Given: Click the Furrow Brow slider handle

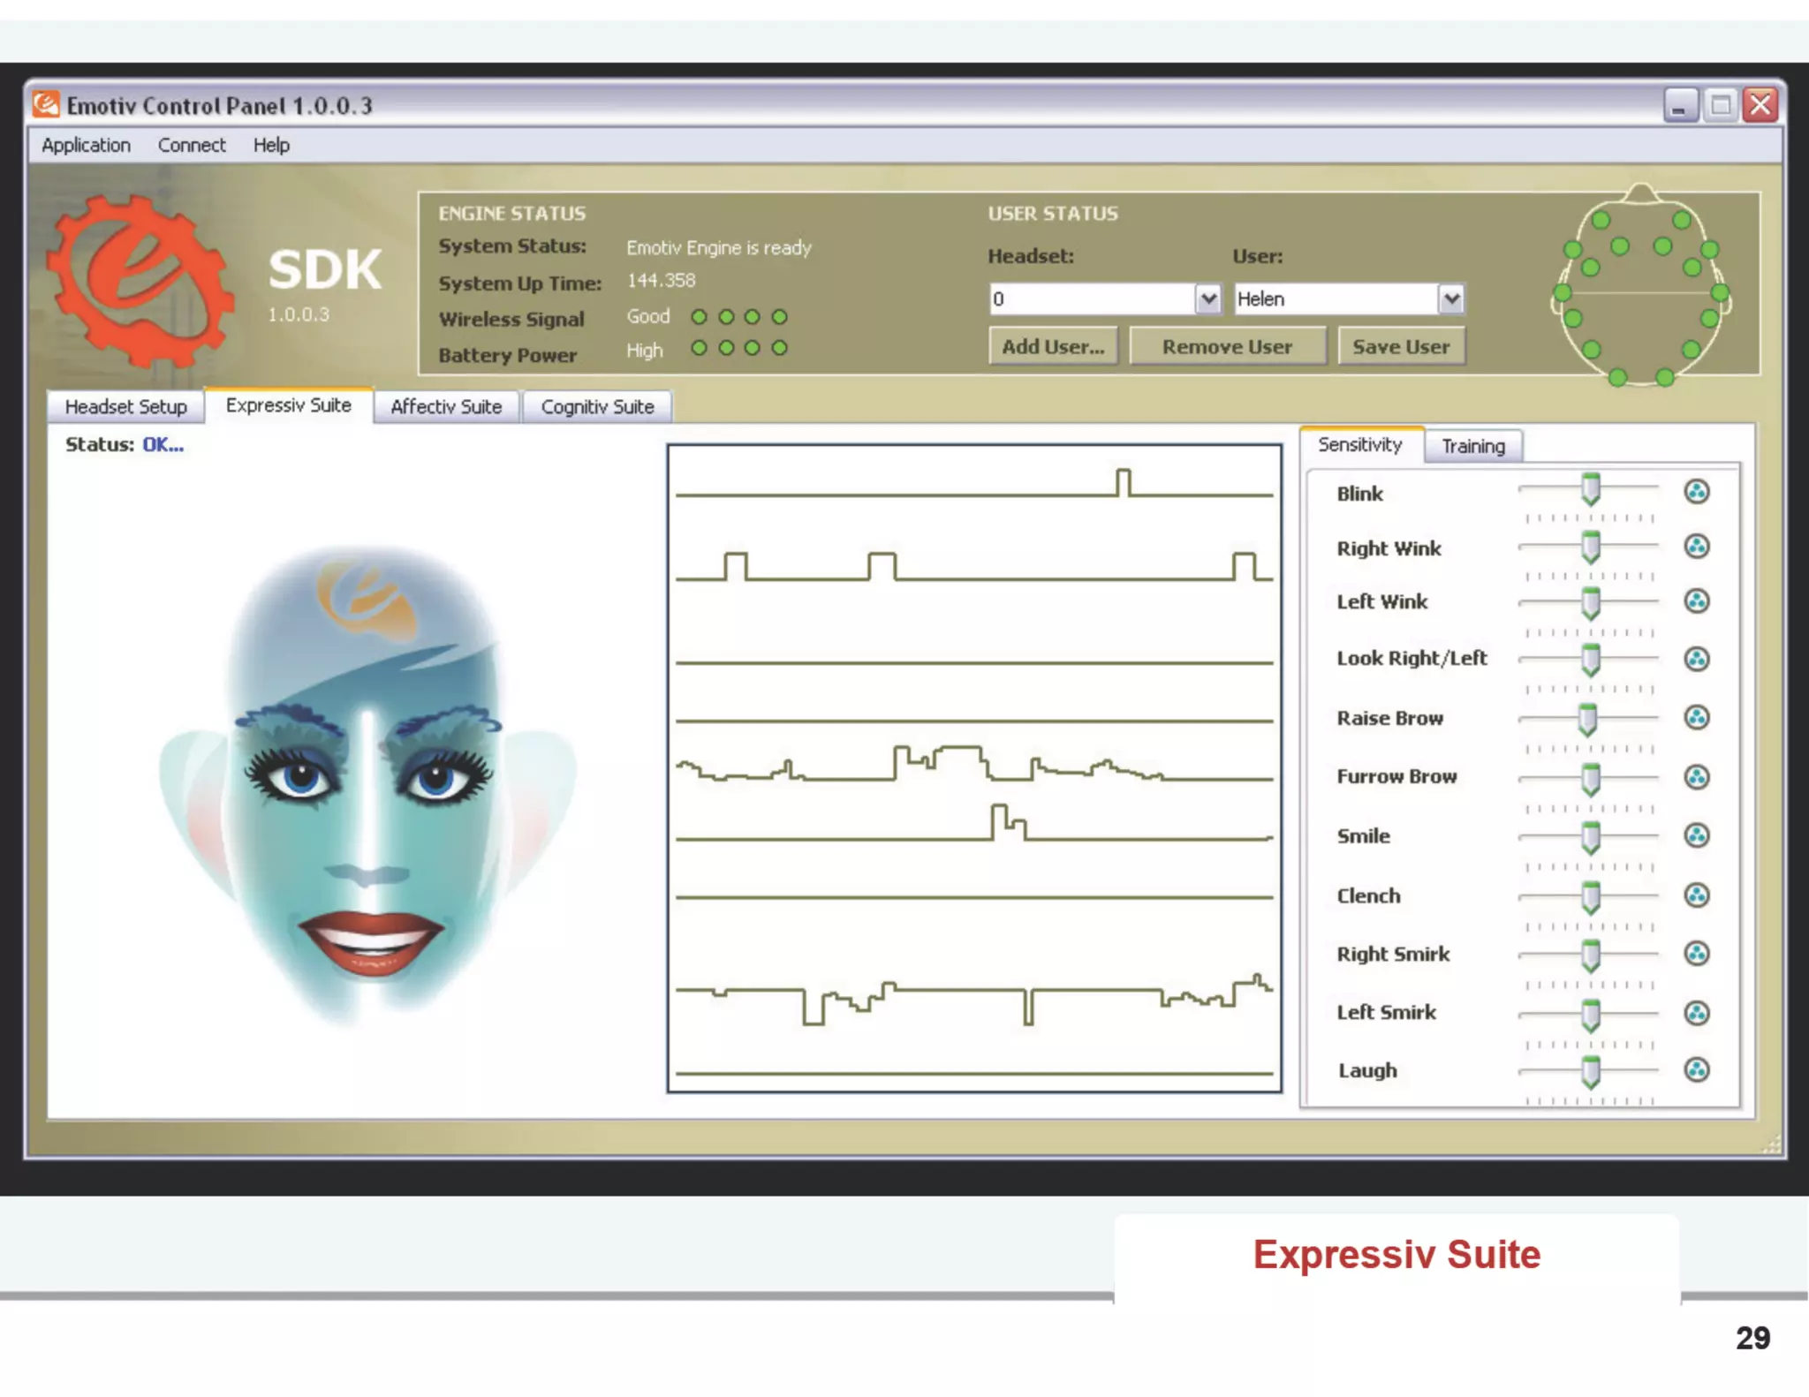Looking at the screenshot, I should tap(1591, 779).
